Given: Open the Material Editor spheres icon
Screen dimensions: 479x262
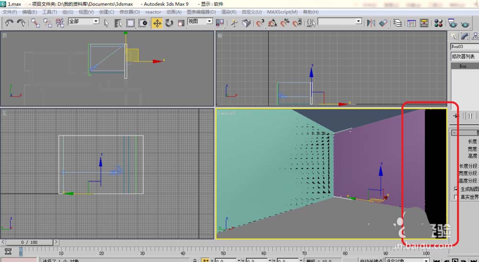Looking at the screenshot, I should (x=438, y=23).
